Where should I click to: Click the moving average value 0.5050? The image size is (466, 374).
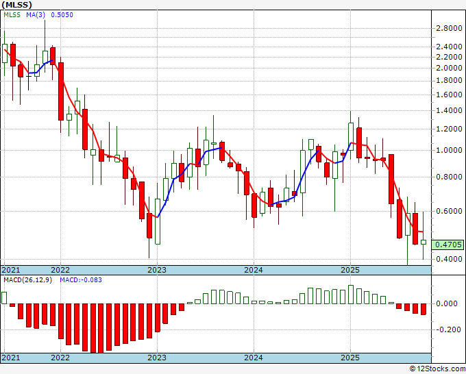(62, 15)
